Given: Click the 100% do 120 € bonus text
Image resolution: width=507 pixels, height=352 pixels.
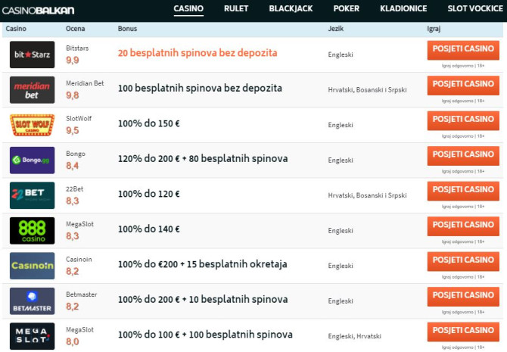Looking at the screenshot, I should [149, 194].
